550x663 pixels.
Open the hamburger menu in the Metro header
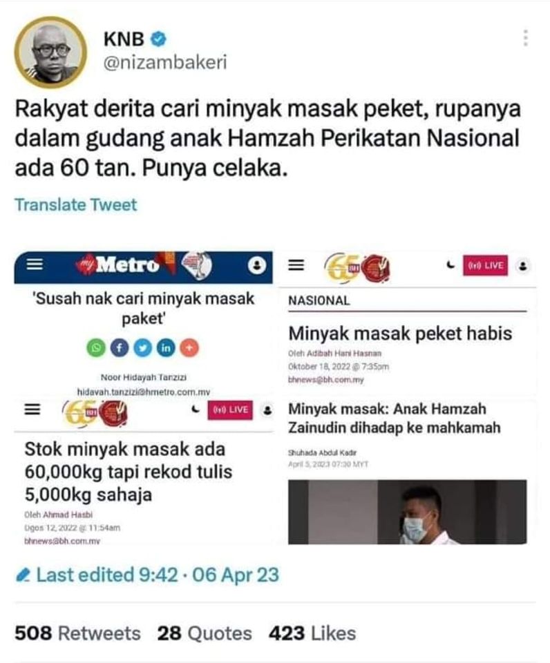tap(35, 265)
